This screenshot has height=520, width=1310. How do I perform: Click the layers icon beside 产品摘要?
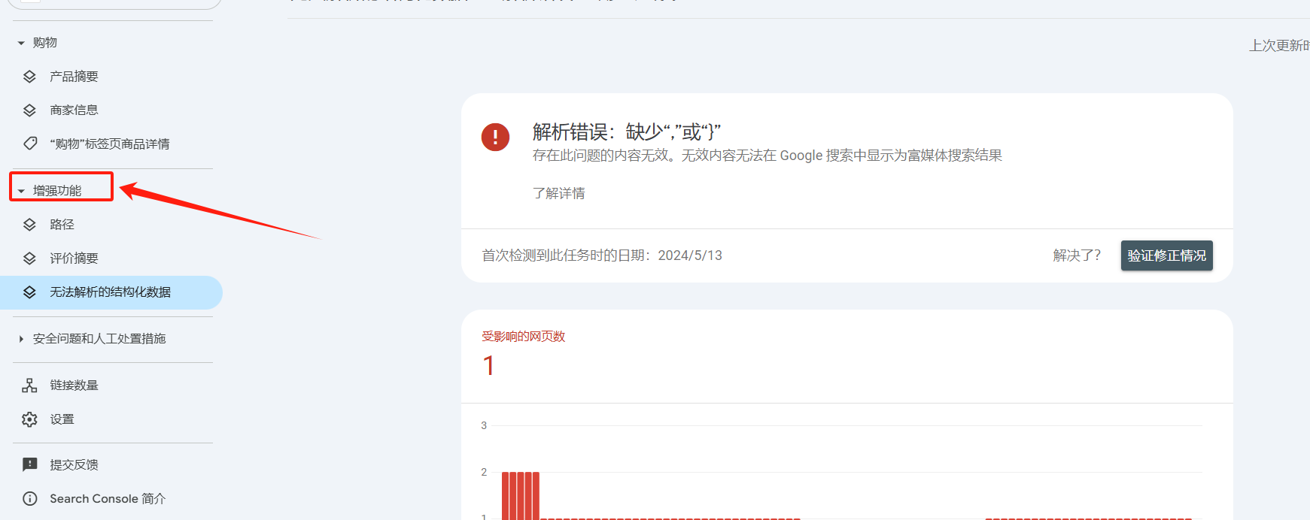click(29, 77)
